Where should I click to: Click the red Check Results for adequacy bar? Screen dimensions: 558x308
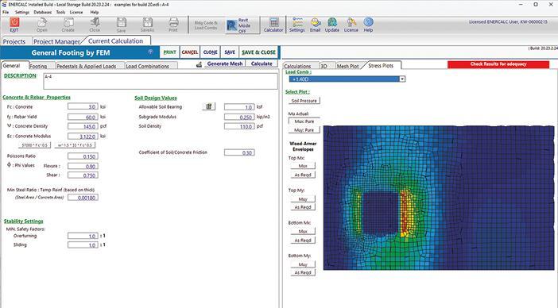pyautogui.click(x=498, y=64)
